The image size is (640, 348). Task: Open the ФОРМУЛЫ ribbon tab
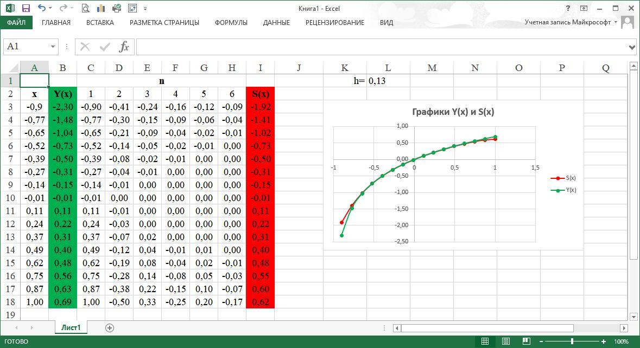coord(231,23)
